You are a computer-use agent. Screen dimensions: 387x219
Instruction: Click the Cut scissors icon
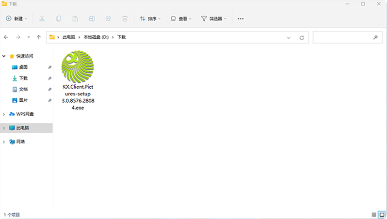[x=42, y=18]
